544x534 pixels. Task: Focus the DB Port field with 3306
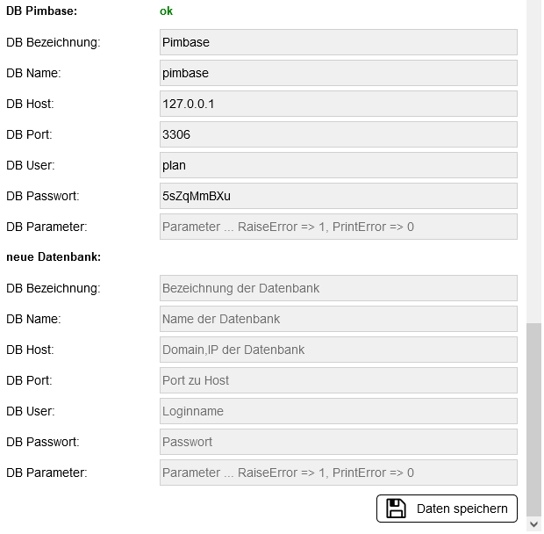(x=338, y=134)
